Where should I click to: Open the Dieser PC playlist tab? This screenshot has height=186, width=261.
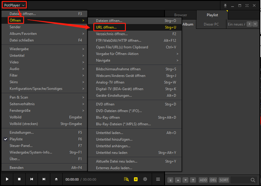point(211,24)
